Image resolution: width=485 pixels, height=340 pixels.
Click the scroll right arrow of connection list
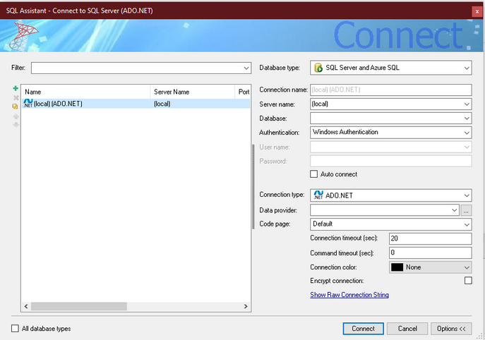[246, 306]
